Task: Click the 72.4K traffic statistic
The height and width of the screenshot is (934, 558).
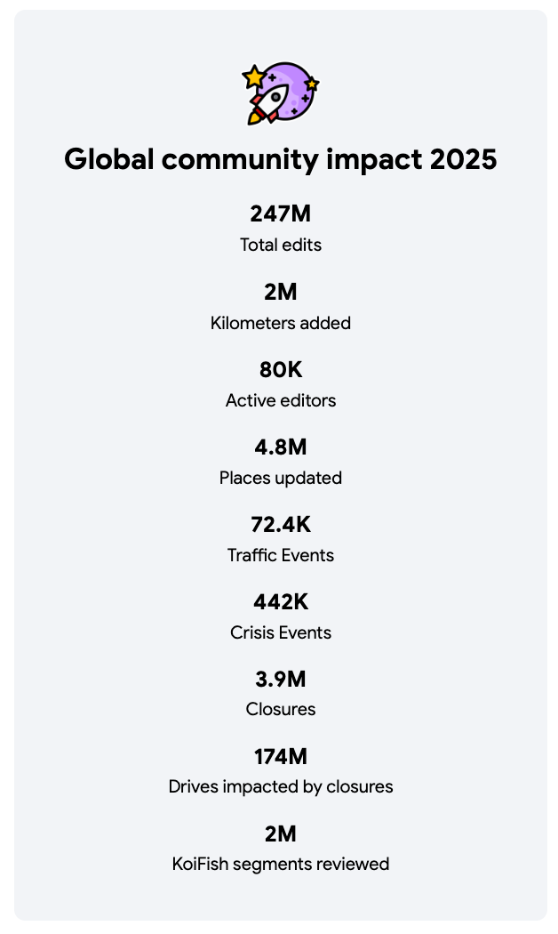Action: pyautogui.click(x=280, y=524)
